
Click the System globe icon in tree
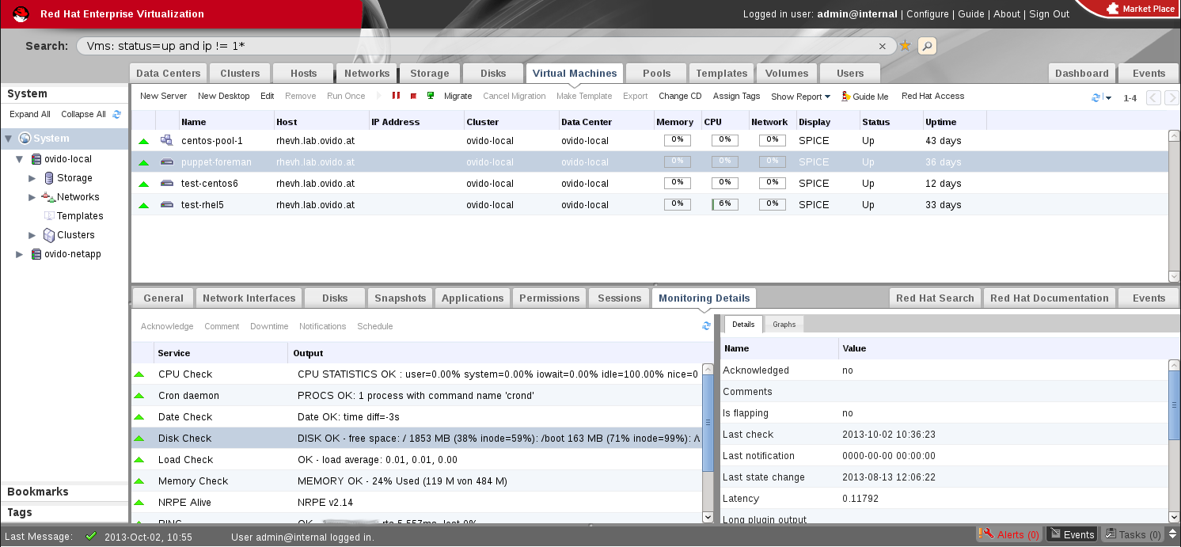25,139
